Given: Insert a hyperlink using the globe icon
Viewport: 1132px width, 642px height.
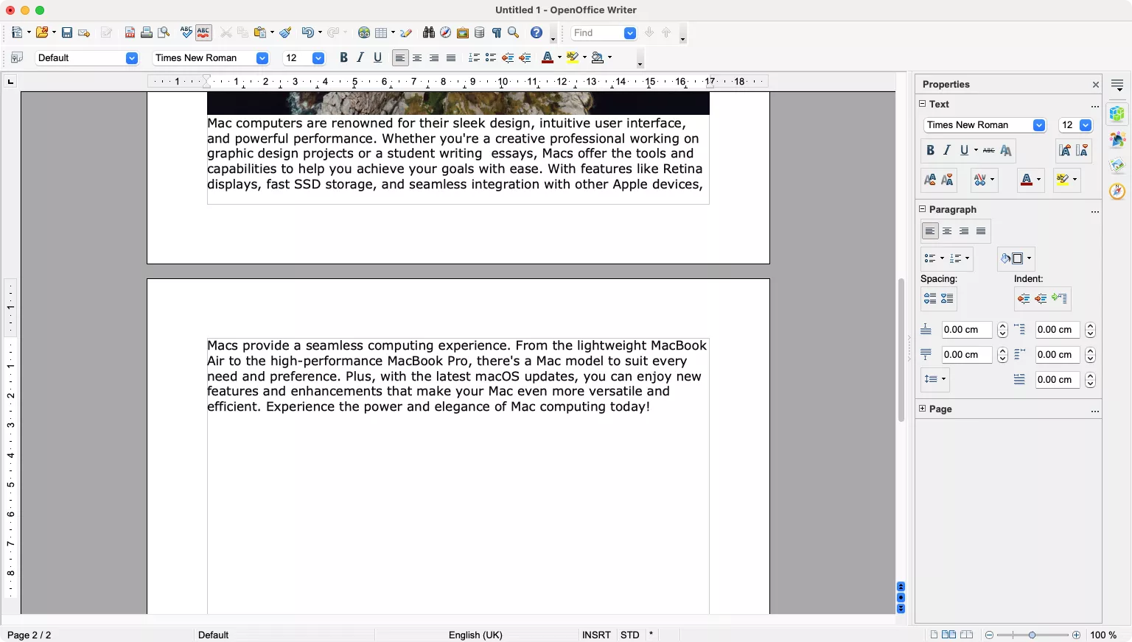Looking at the screenshot, I should click(363, 32).
